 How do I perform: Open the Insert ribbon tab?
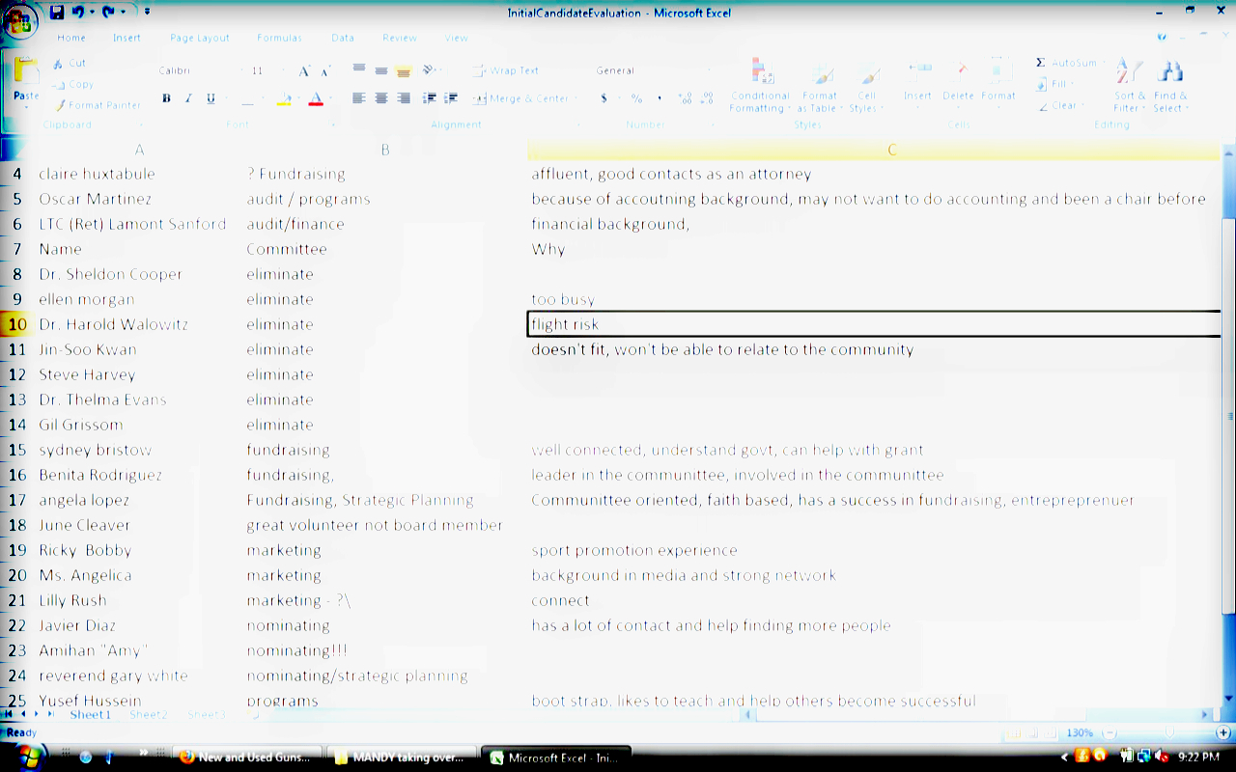(x=126, y=38)
